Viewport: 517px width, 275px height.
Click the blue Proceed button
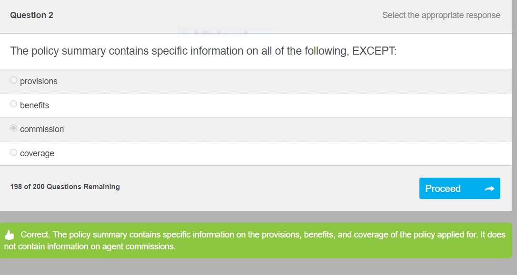(459, 188)
